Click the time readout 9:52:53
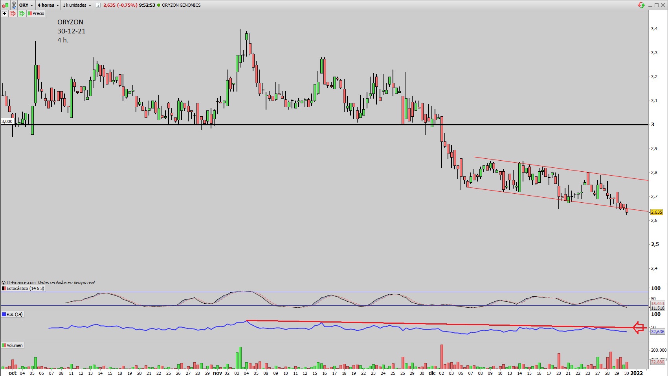 (x=147, y=5)
